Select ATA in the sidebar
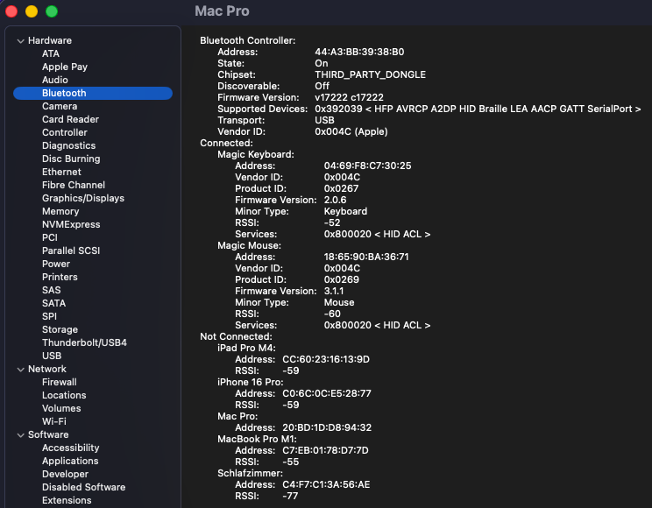Image resolution: width=652 pixels, height=508 pixels. coord(51,53)
